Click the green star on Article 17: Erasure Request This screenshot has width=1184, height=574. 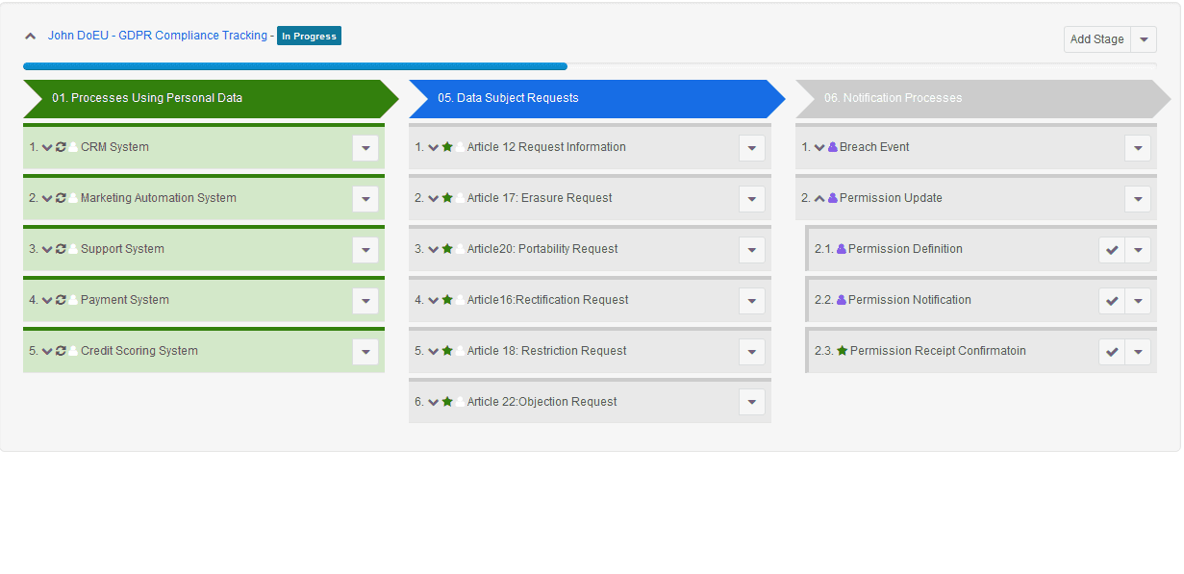447,198
